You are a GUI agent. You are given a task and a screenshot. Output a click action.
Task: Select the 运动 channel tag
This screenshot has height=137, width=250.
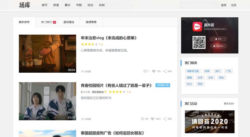(211, 78)
